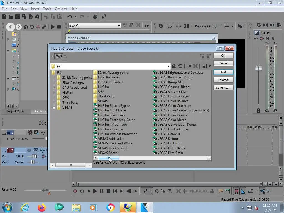The width and height of the screenshot is (284, 213).
Task: Open Firefox from the taskbar
Action: coord(42,207)
